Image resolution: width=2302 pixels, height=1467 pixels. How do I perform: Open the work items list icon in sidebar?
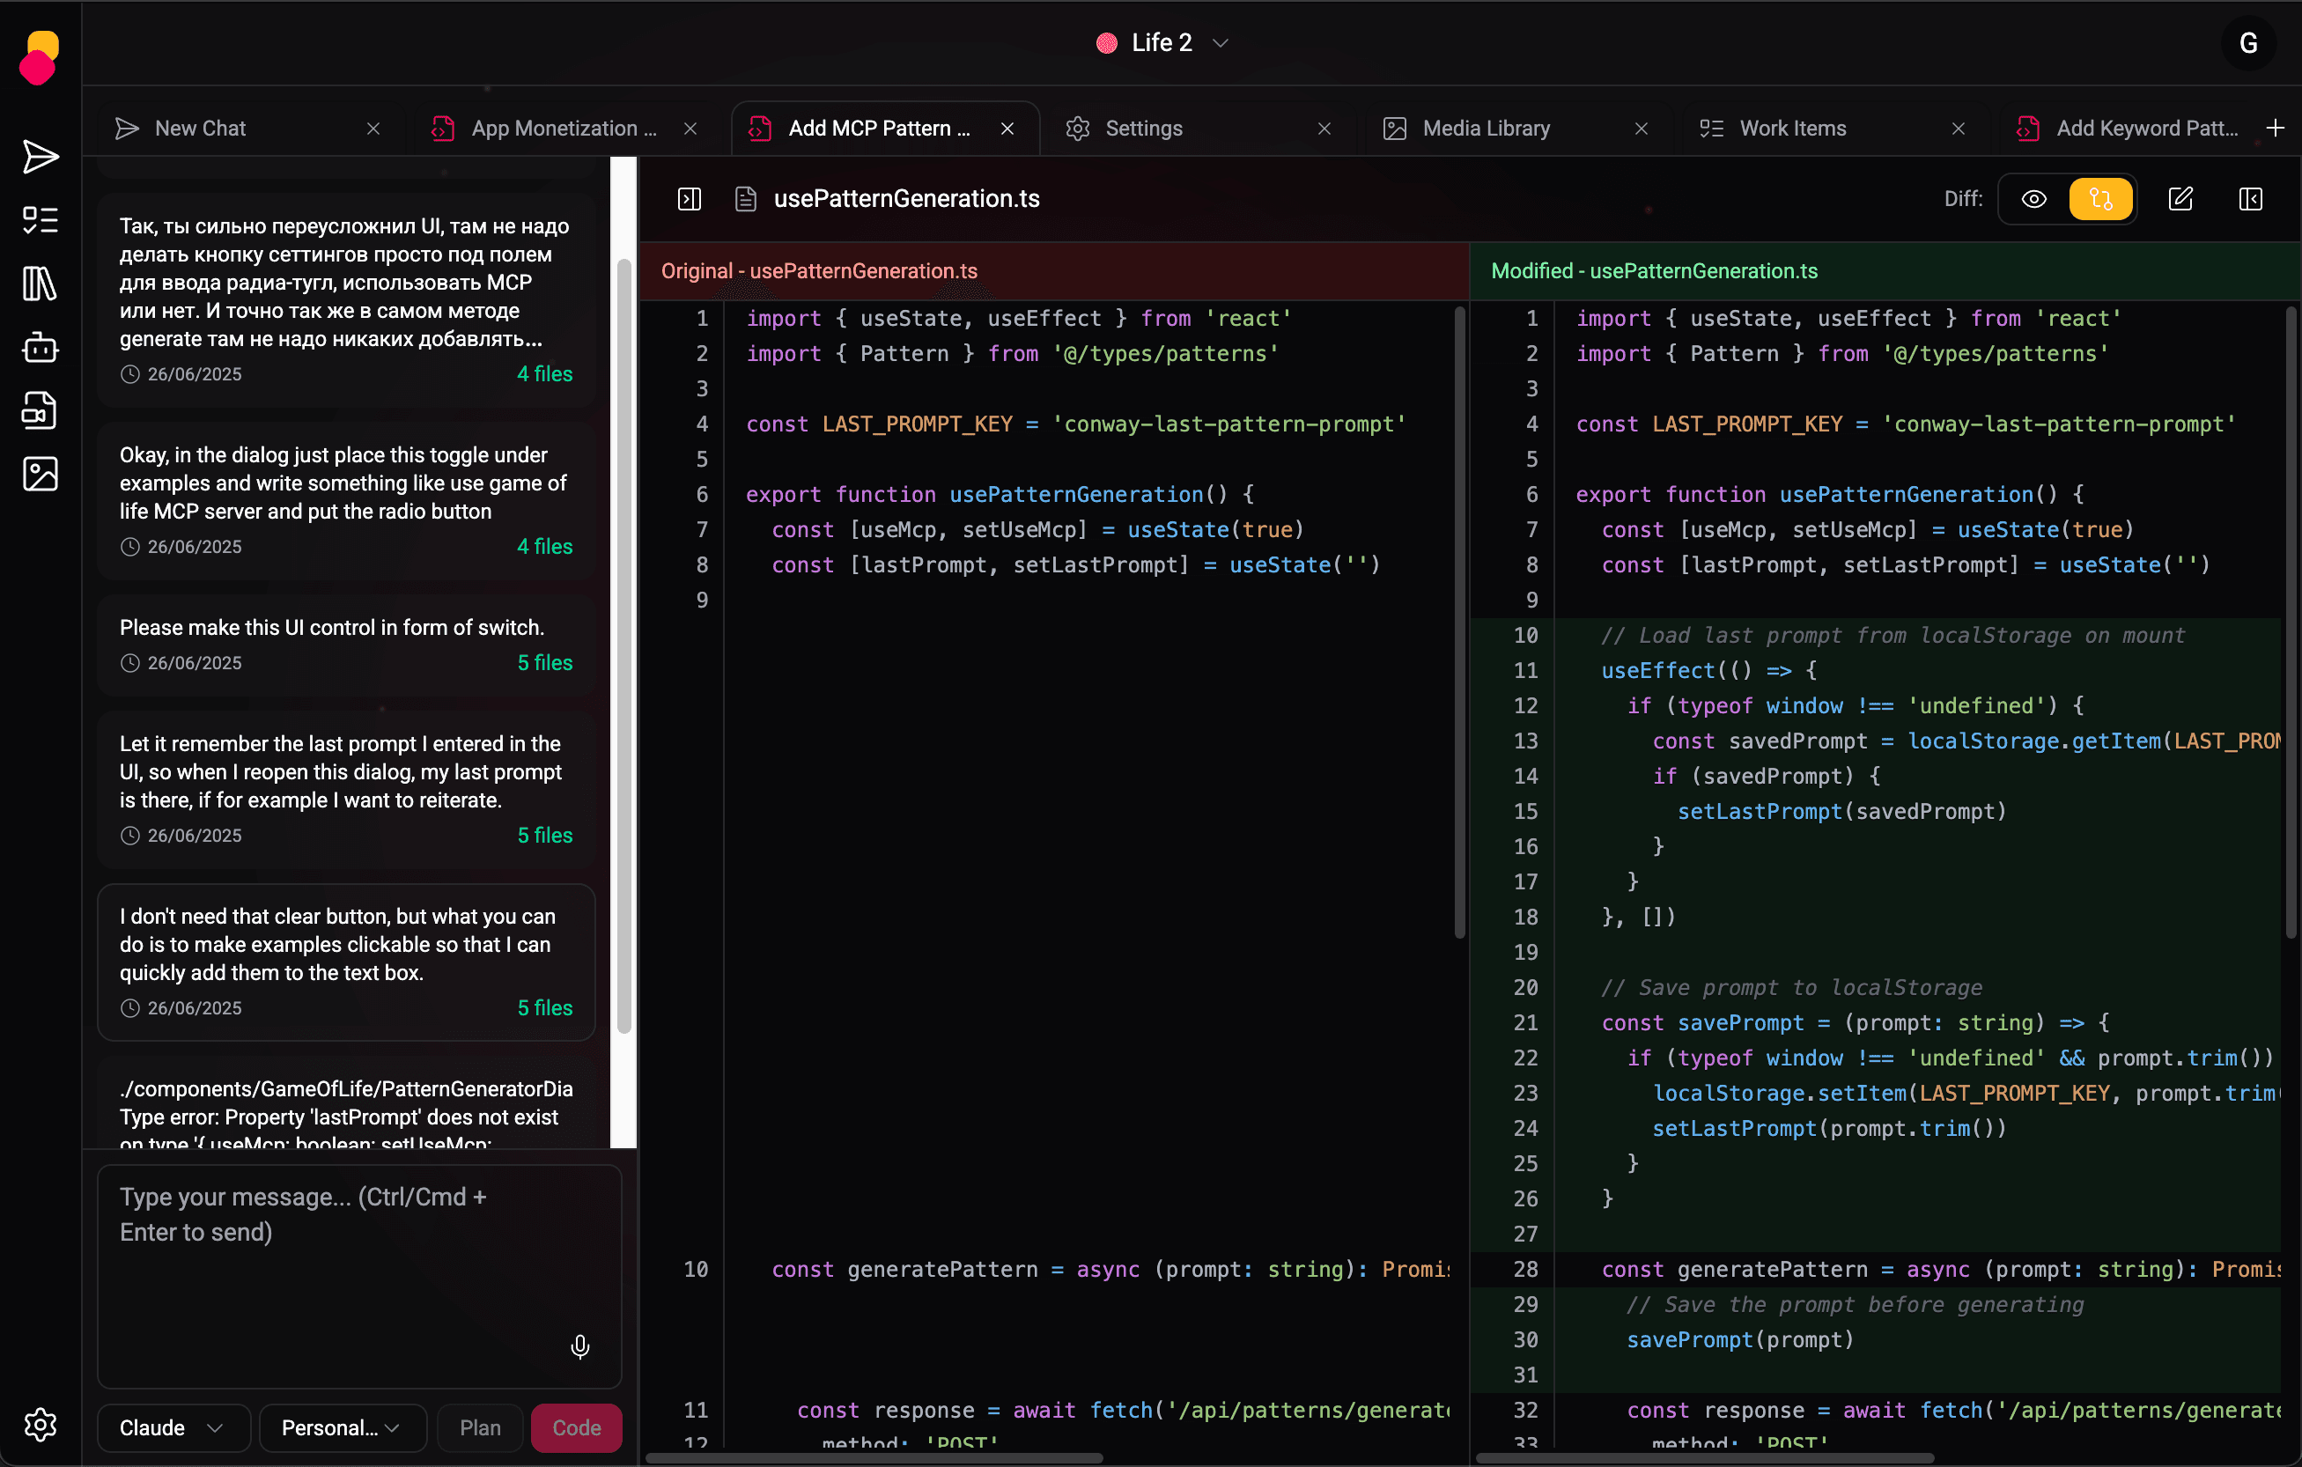41,220
